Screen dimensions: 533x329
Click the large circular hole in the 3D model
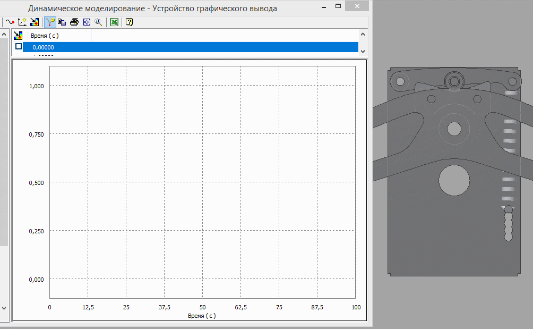(454, 180)
